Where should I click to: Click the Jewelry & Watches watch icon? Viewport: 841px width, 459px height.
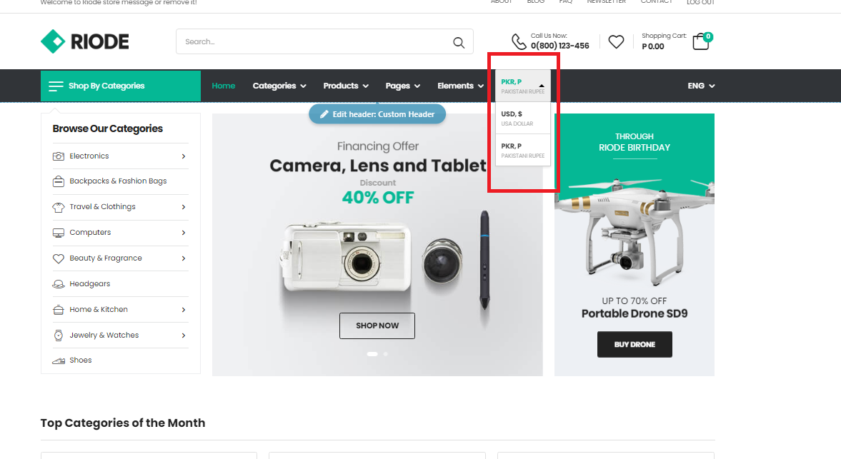point(59,336)
